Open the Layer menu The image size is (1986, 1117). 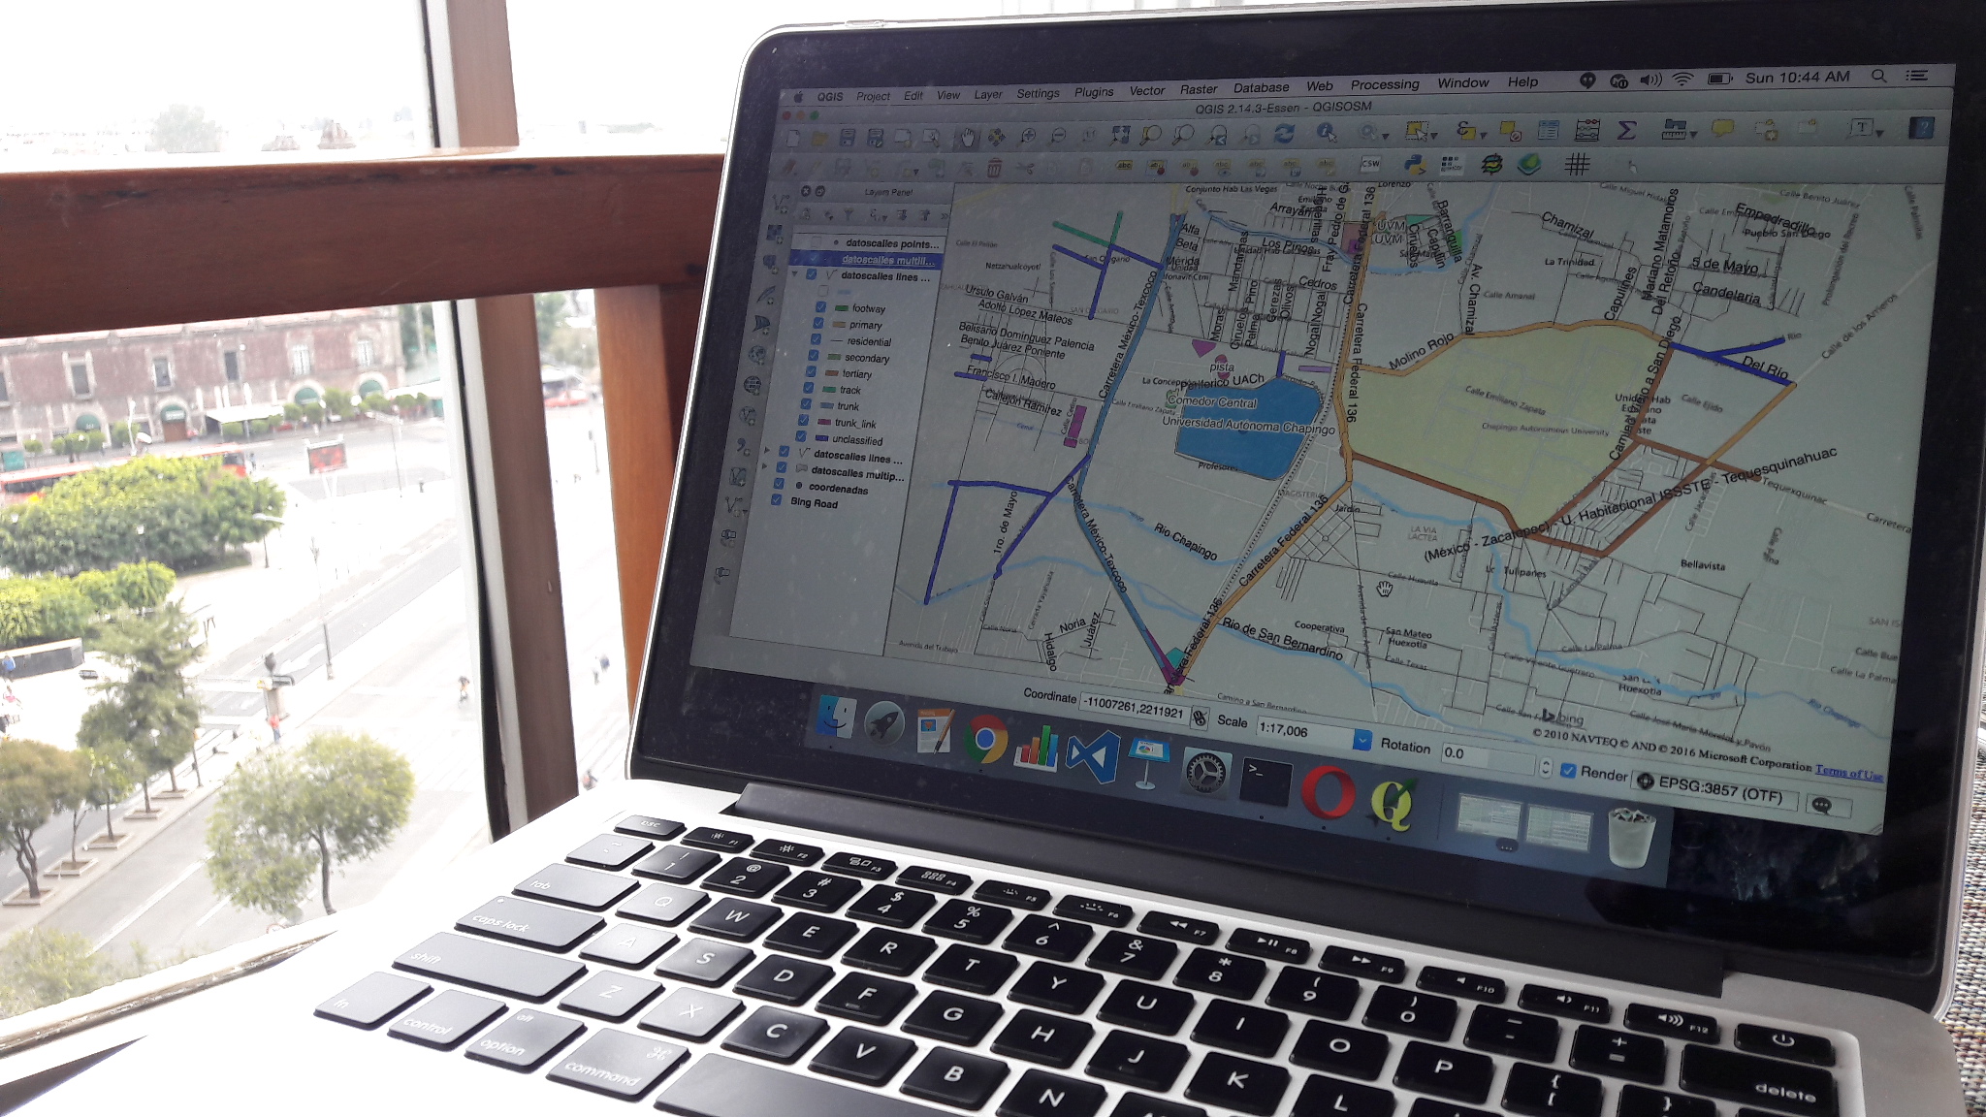(x=988, y=94)
